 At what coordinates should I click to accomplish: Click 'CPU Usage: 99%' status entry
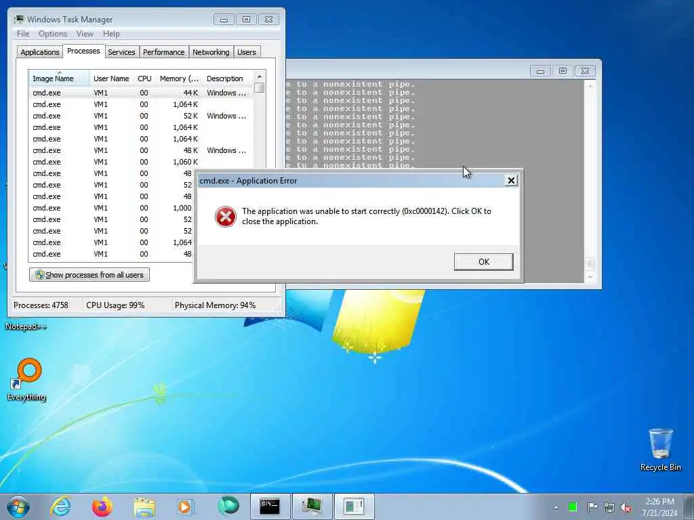click(115, 305)
